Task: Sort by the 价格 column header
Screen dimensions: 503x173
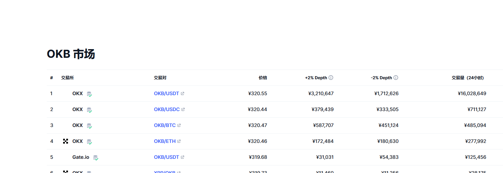Action: pos(263,78)
